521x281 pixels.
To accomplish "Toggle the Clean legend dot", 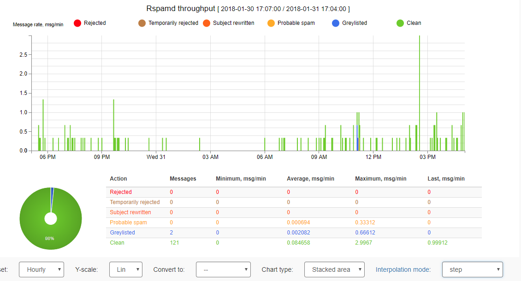I will [x=400, y=23].
